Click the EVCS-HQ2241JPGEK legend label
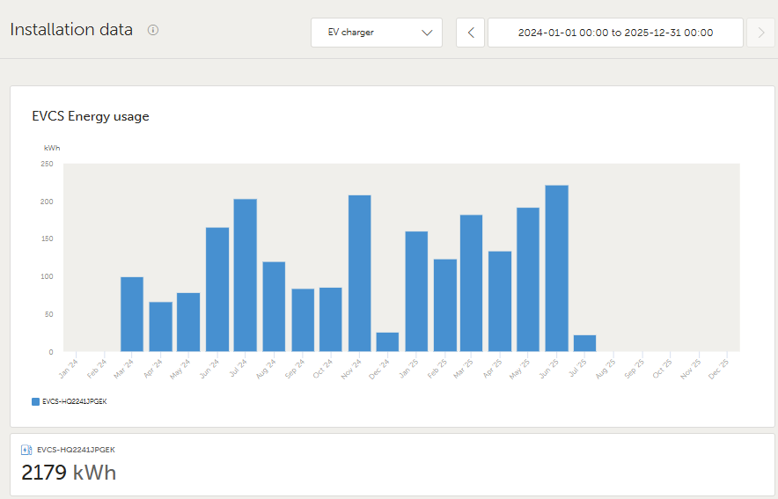 click(75, 402)
